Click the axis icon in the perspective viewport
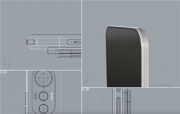The height and width of the screenshot is (114, 180). point(86,80)
